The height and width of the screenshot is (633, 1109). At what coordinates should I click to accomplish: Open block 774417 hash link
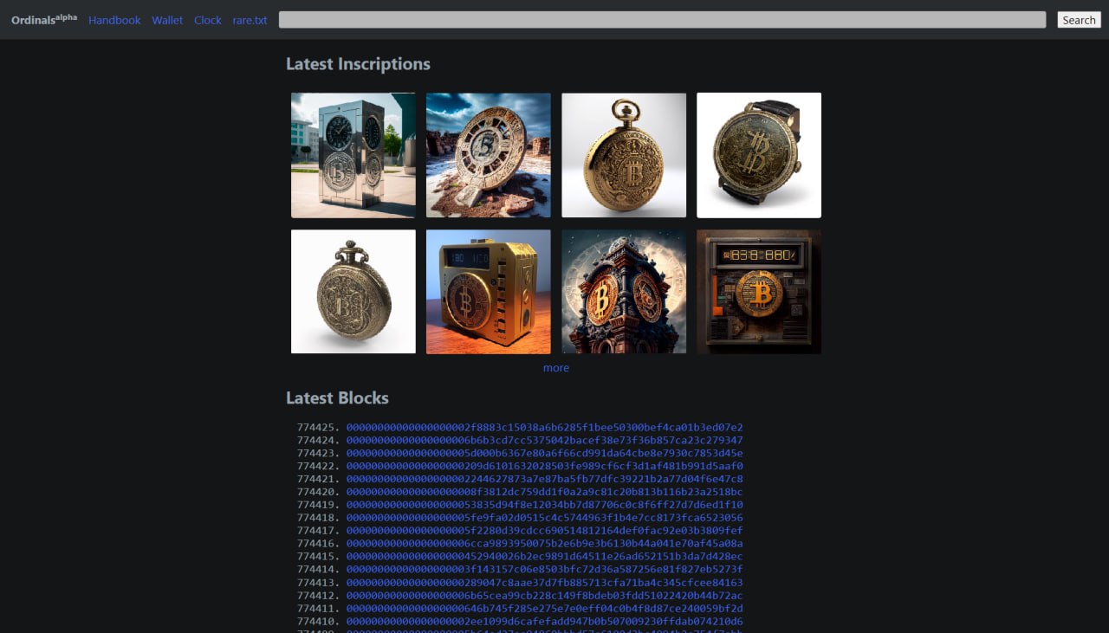pyautogui.click(x=545, y=531)
